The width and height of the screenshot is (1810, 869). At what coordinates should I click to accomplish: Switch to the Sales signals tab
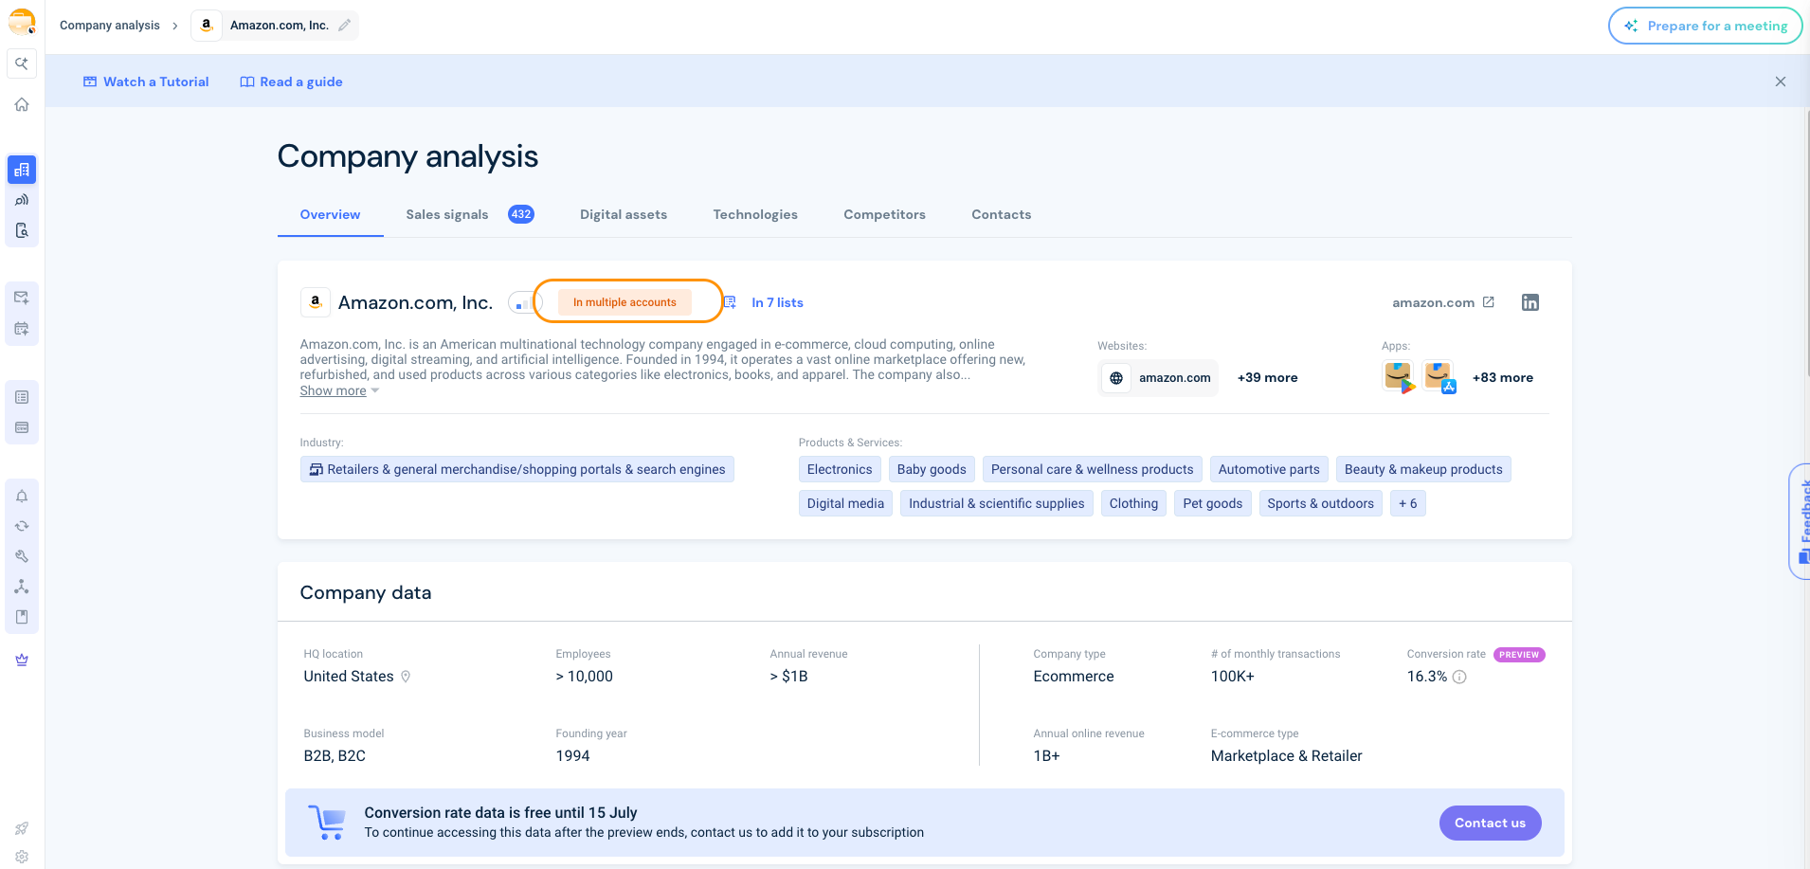point(470,214)
